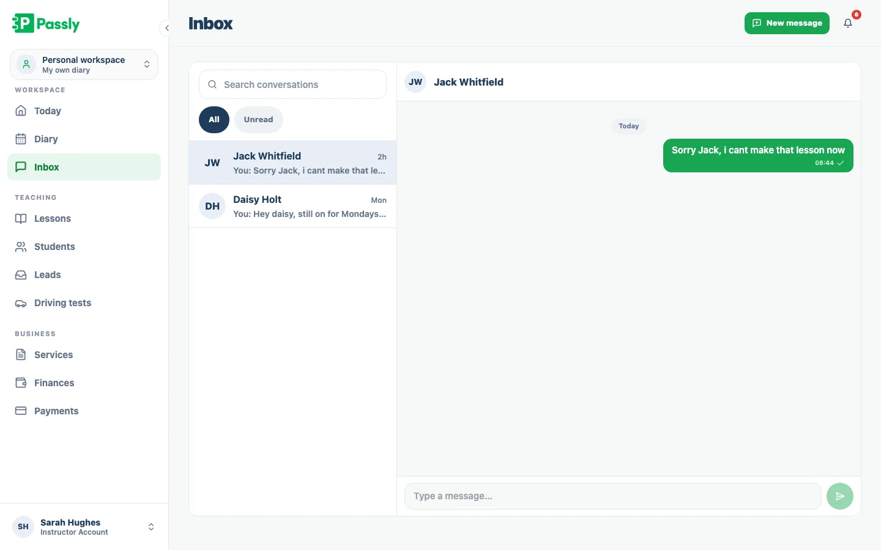
Task: Open the Services page
Action: click(84, 354)
